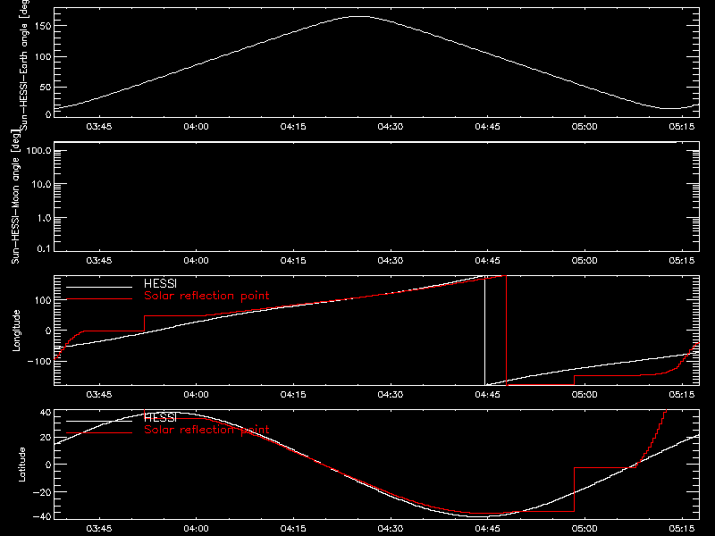
Task: Click the 100 tick on Earth angle axis
Action: point(42,56)
